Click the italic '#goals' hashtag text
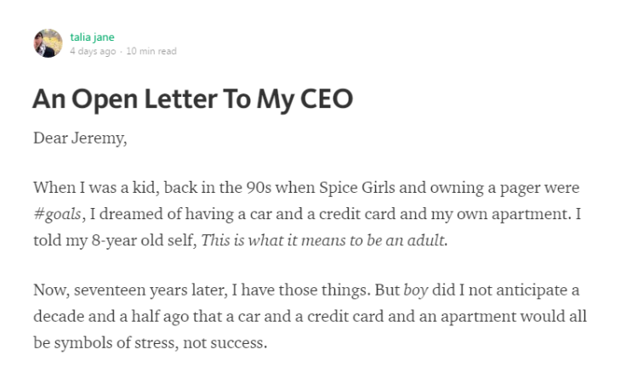 [x=59, y=214]
